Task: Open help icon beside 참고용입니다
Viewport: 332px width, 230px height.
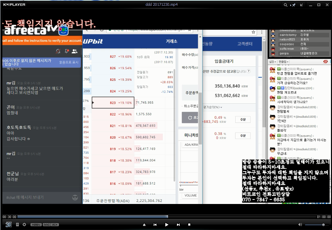Action: (x=248, y=71)
